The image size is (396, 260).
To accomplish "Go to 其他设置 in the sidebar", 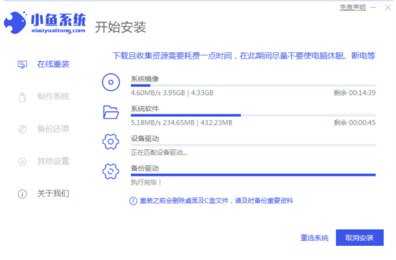I will point(53,162).
